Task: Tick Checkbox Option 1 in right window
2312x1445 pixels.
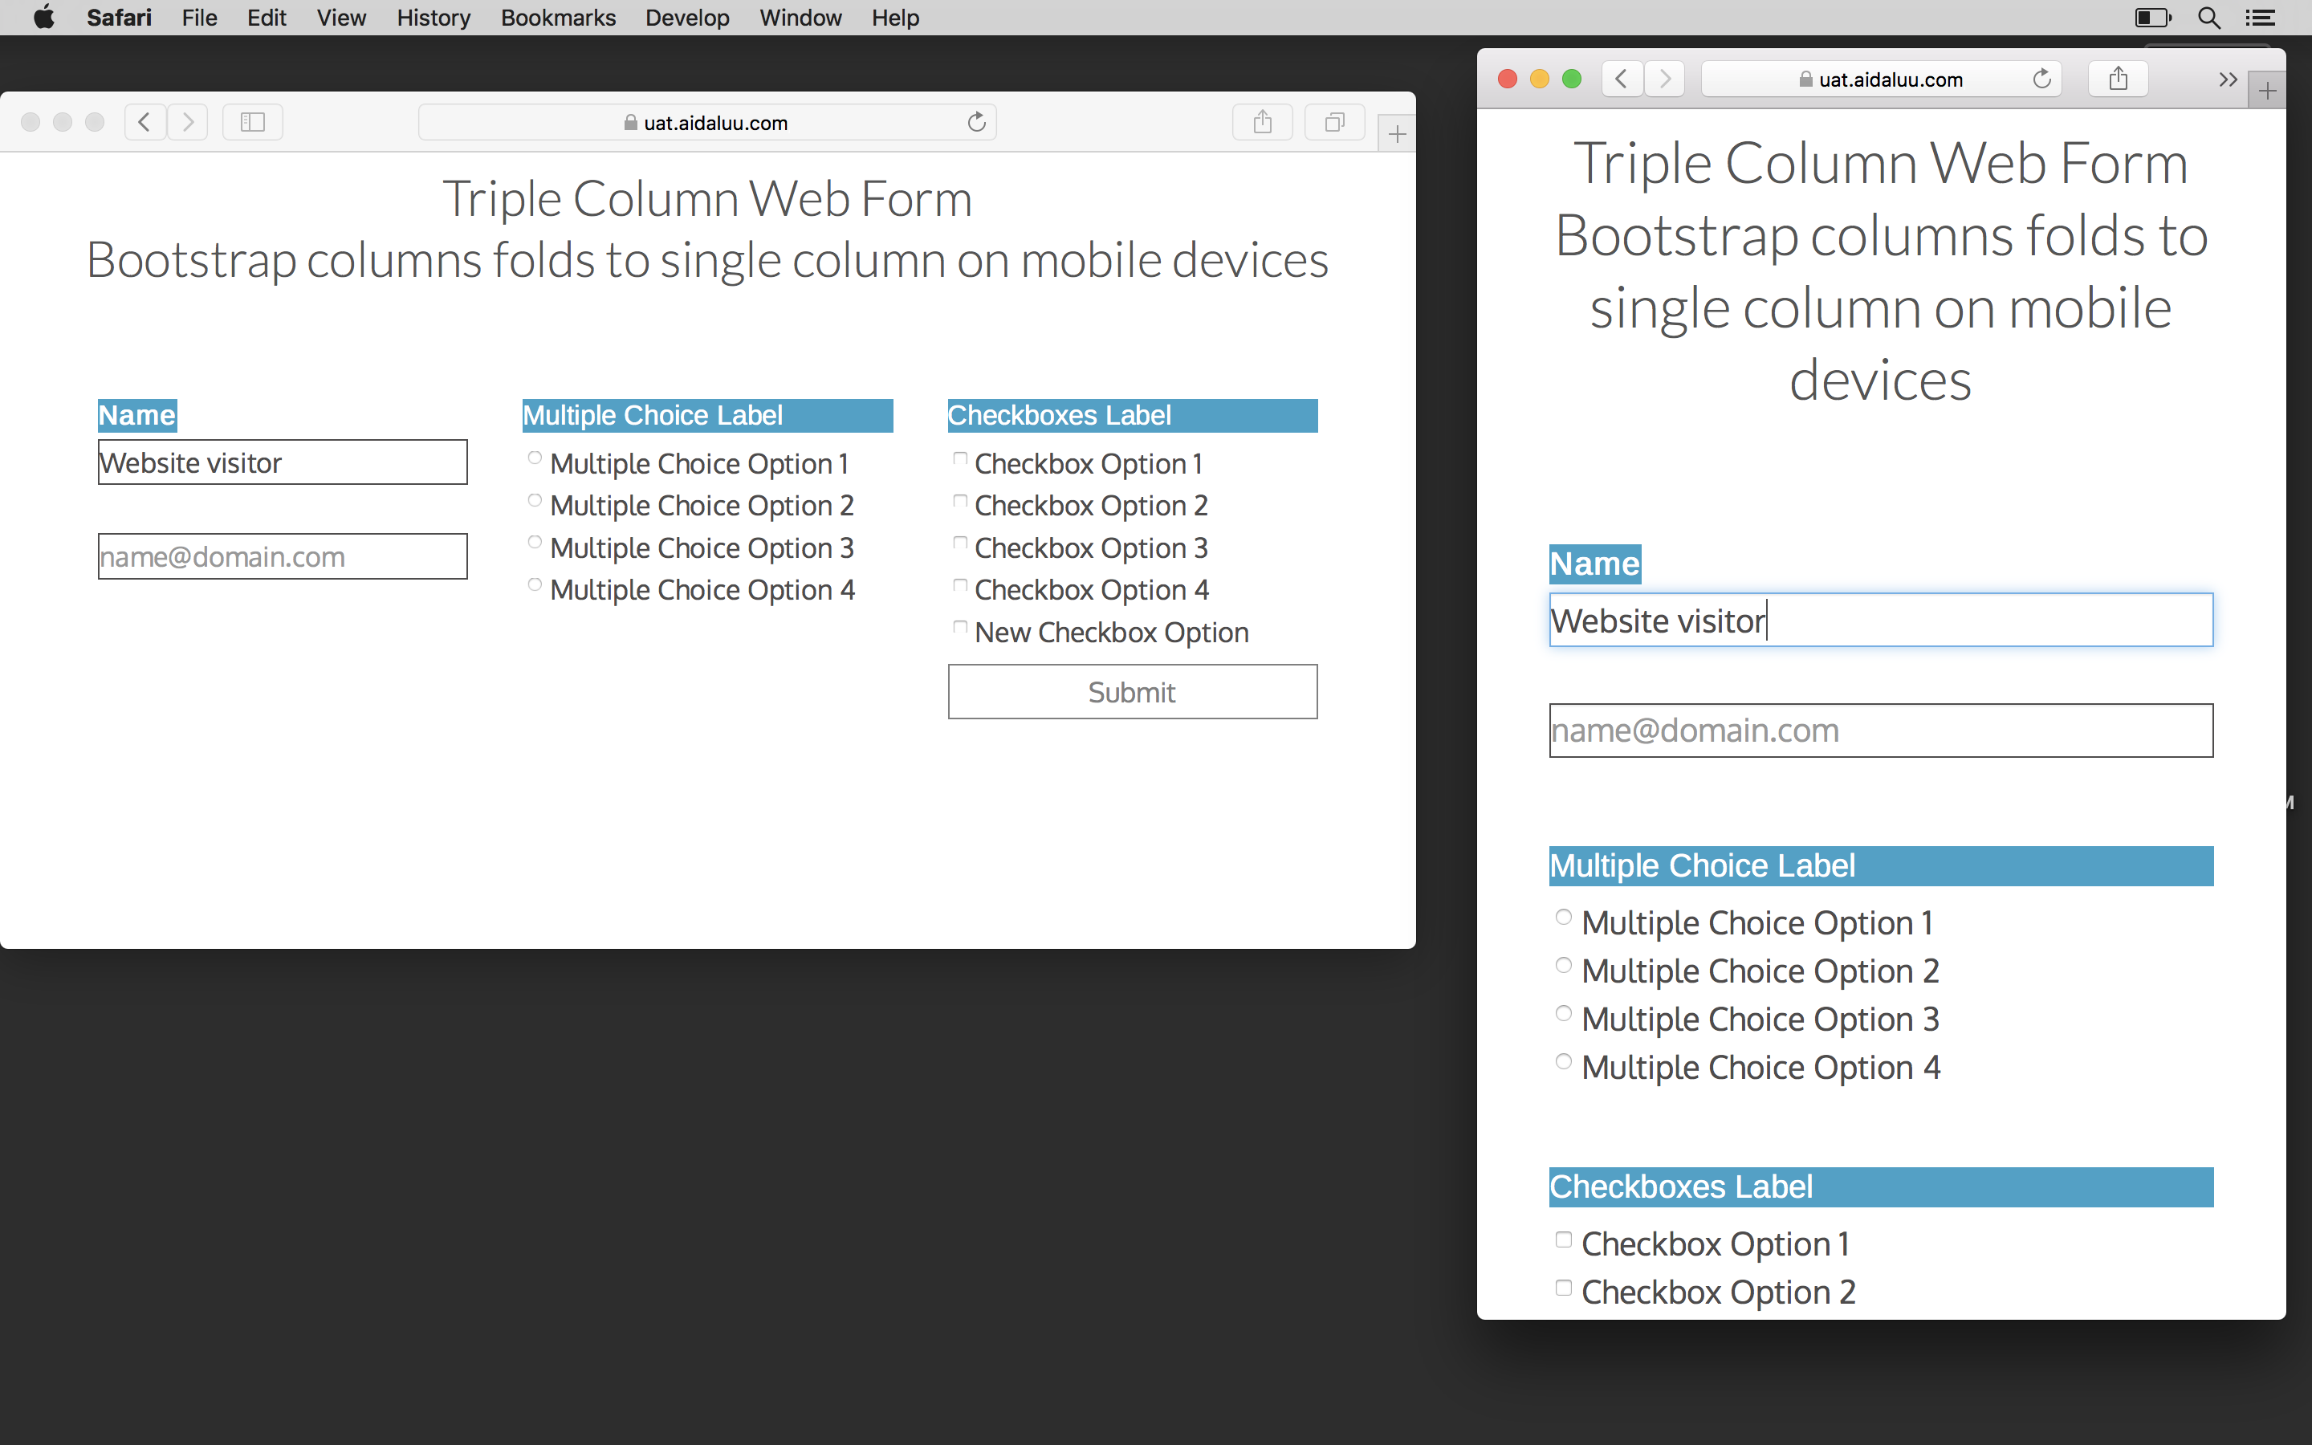Action: click(x=1563, y=1239)
